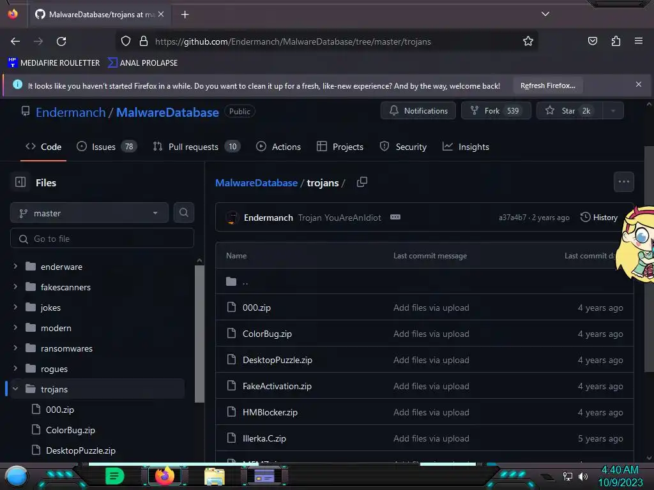Image resolution: width=654 pixels, height=490 pixels.
Task: Switch to the Insights tab
Action: click(466, 147)
